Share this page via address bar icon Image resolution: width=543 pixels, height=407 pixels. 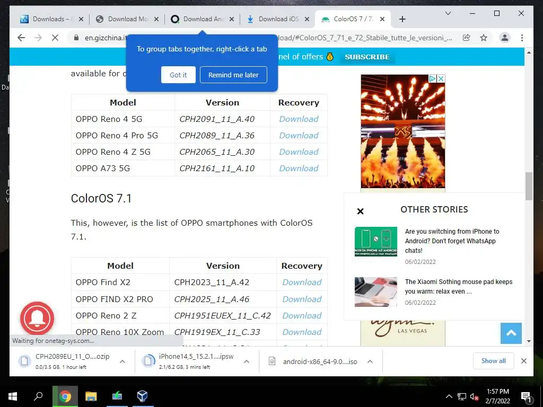tap(467, 38)
